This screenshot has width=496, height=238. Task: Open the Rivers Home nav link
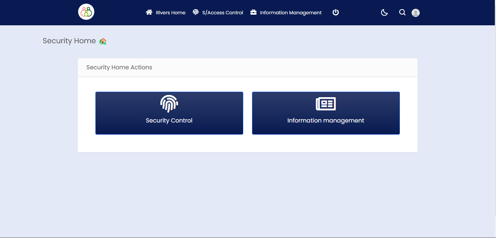170,12
